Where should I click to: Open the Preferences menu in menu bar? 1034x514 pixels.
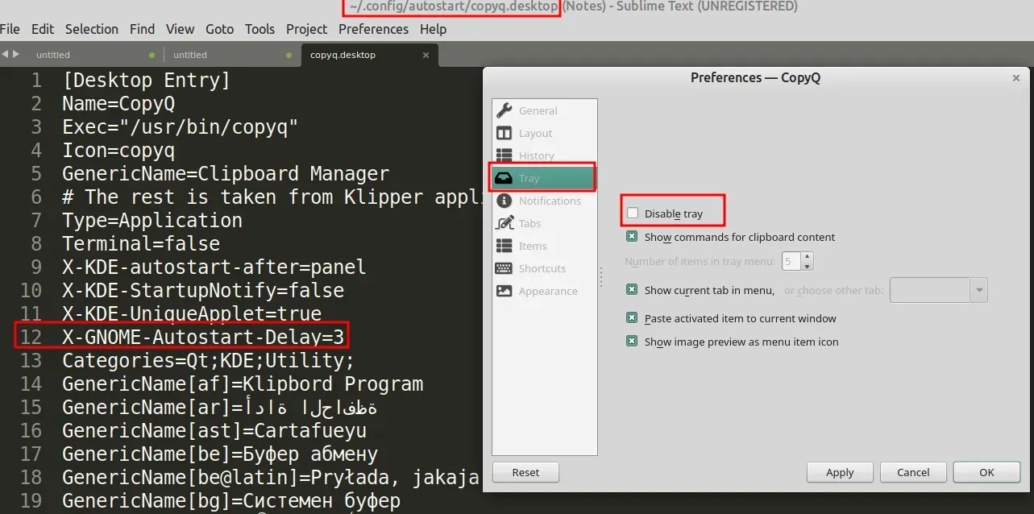373,29
